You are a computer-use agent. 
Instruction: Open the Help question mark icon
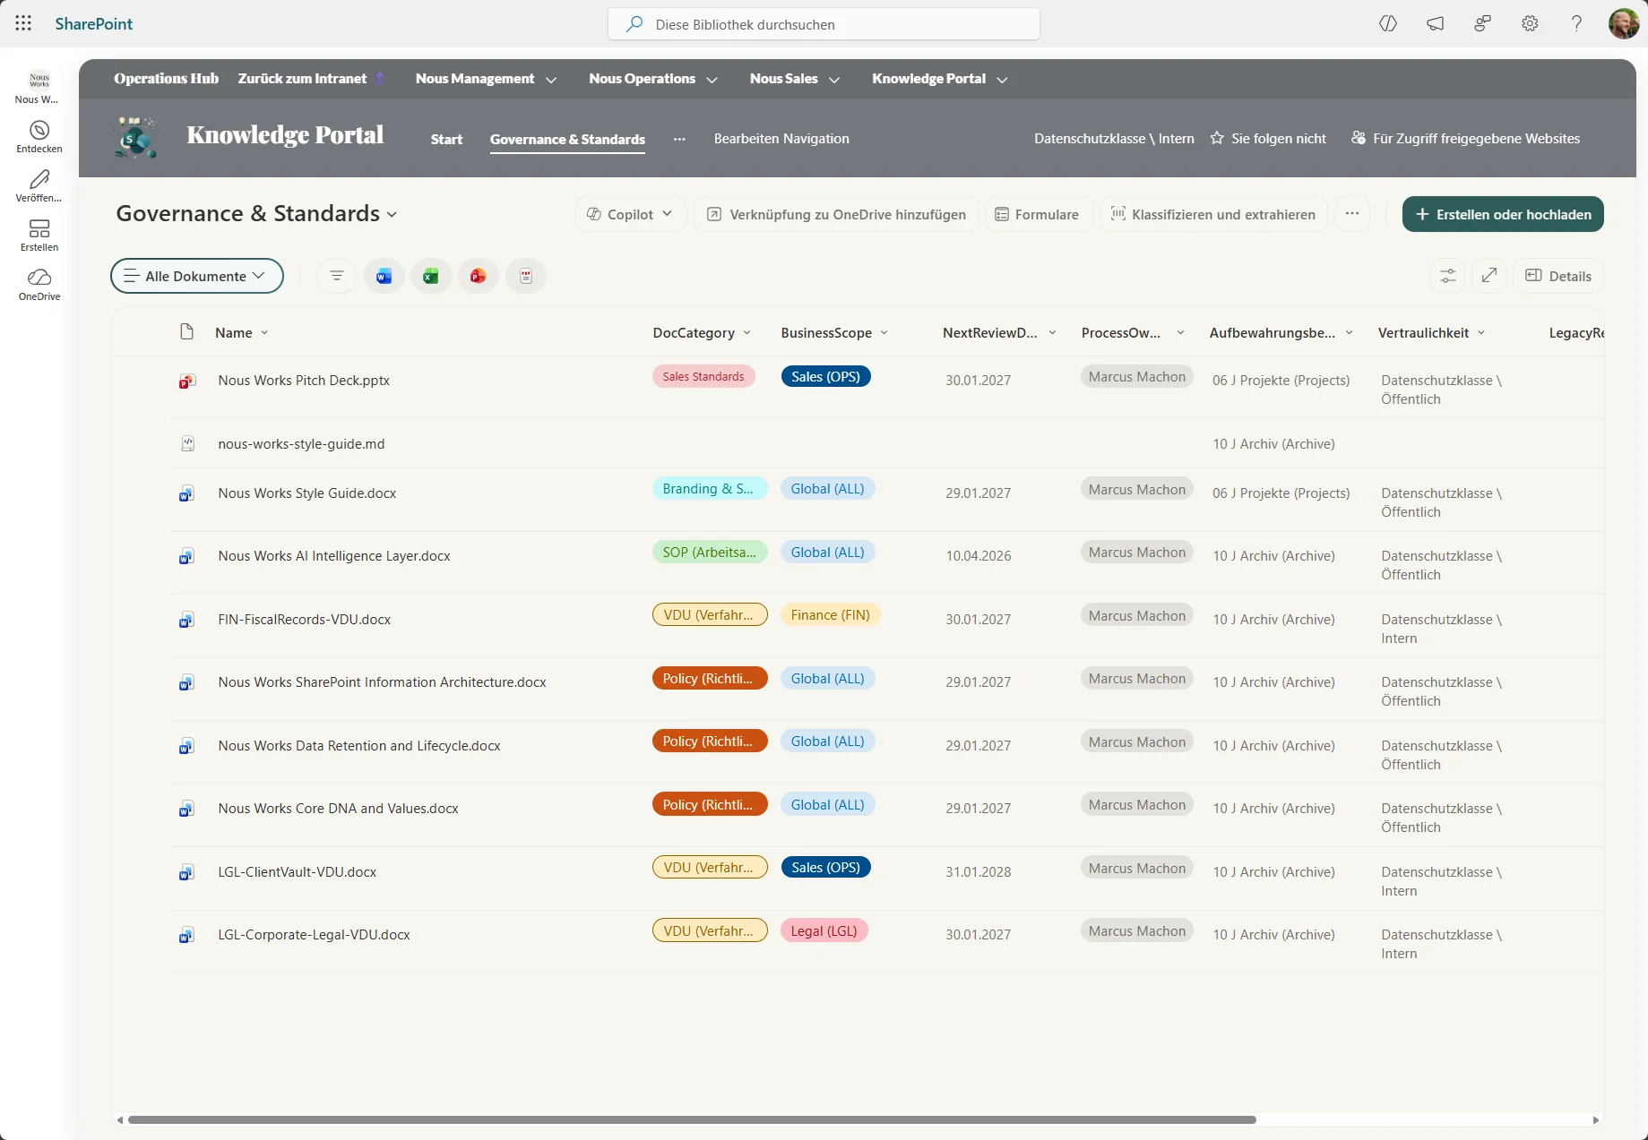tap(1576, 23)
